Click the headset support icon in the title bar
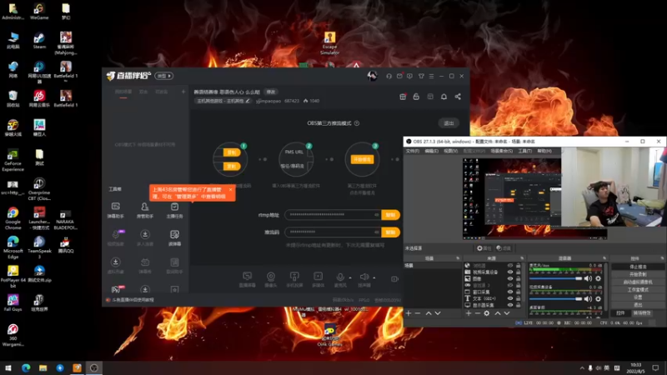The width and height of the screenshot is (667, 375). [389, 76]
